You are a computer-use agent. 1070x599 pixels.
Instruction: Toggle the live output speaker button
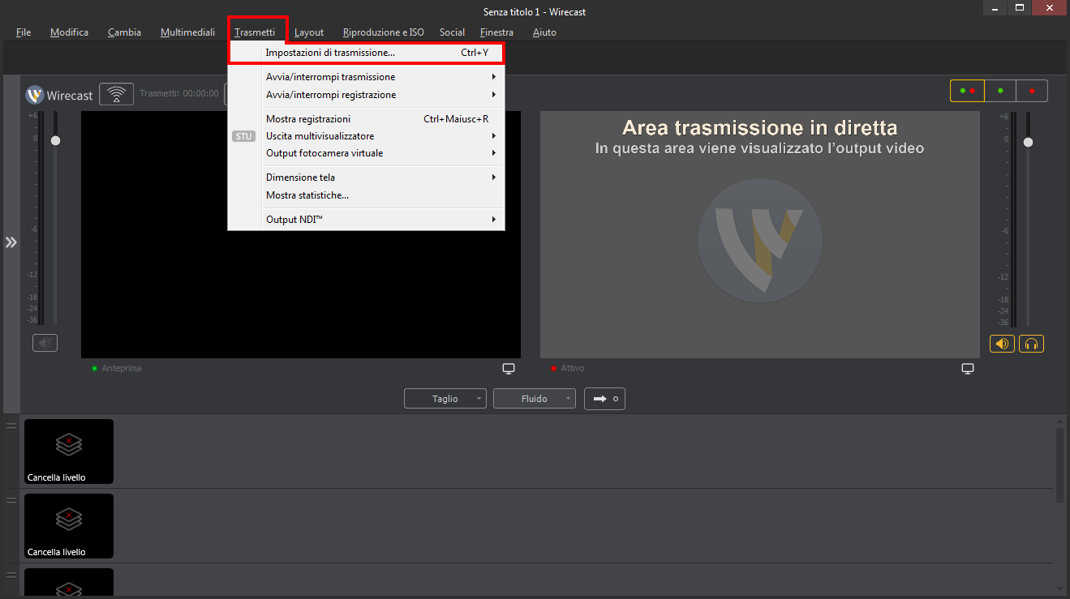pos(1002,344)
